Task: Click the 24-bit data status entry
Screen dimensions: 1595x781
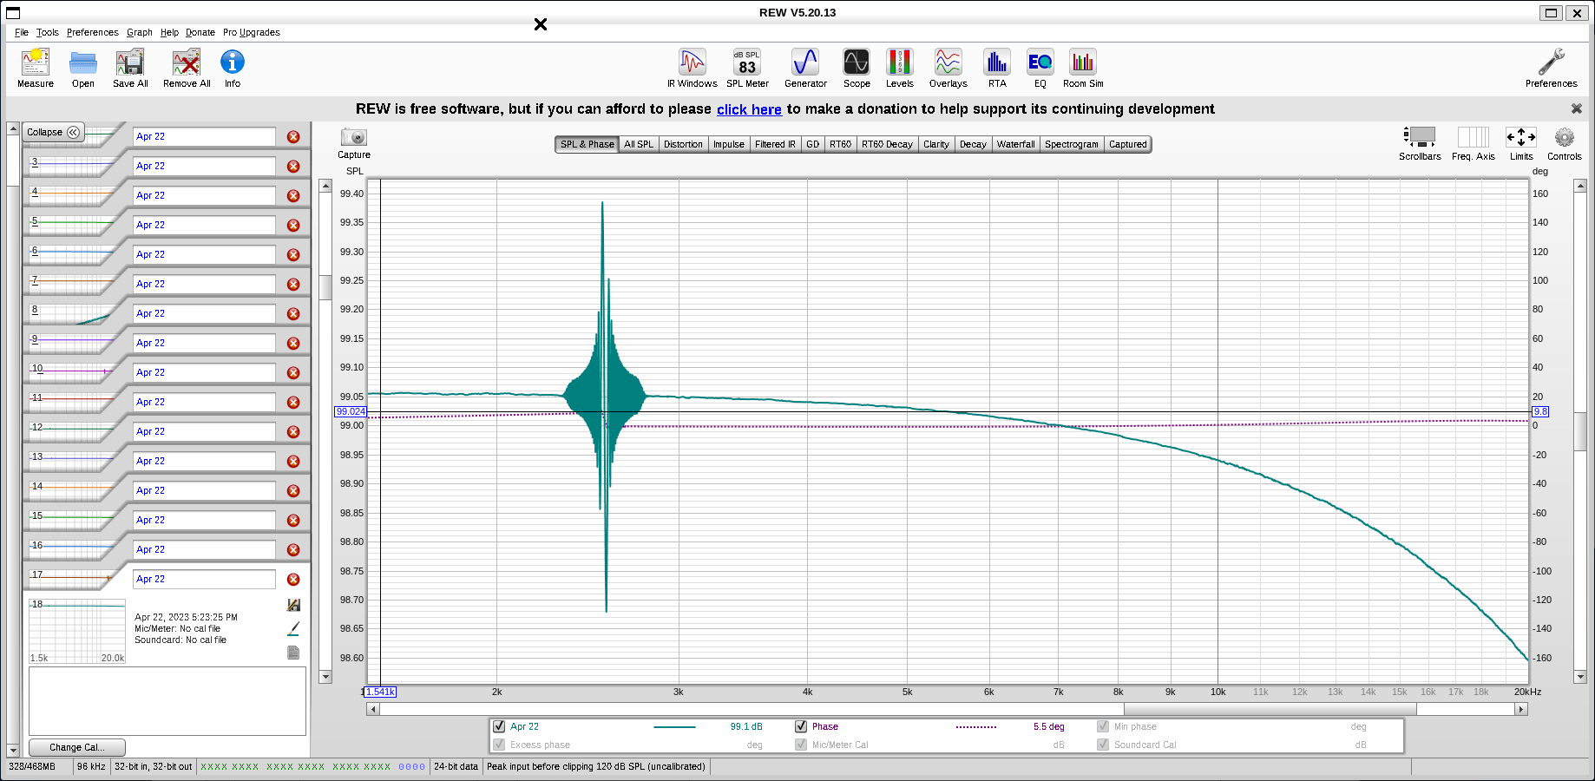Action: pos(456,766)
